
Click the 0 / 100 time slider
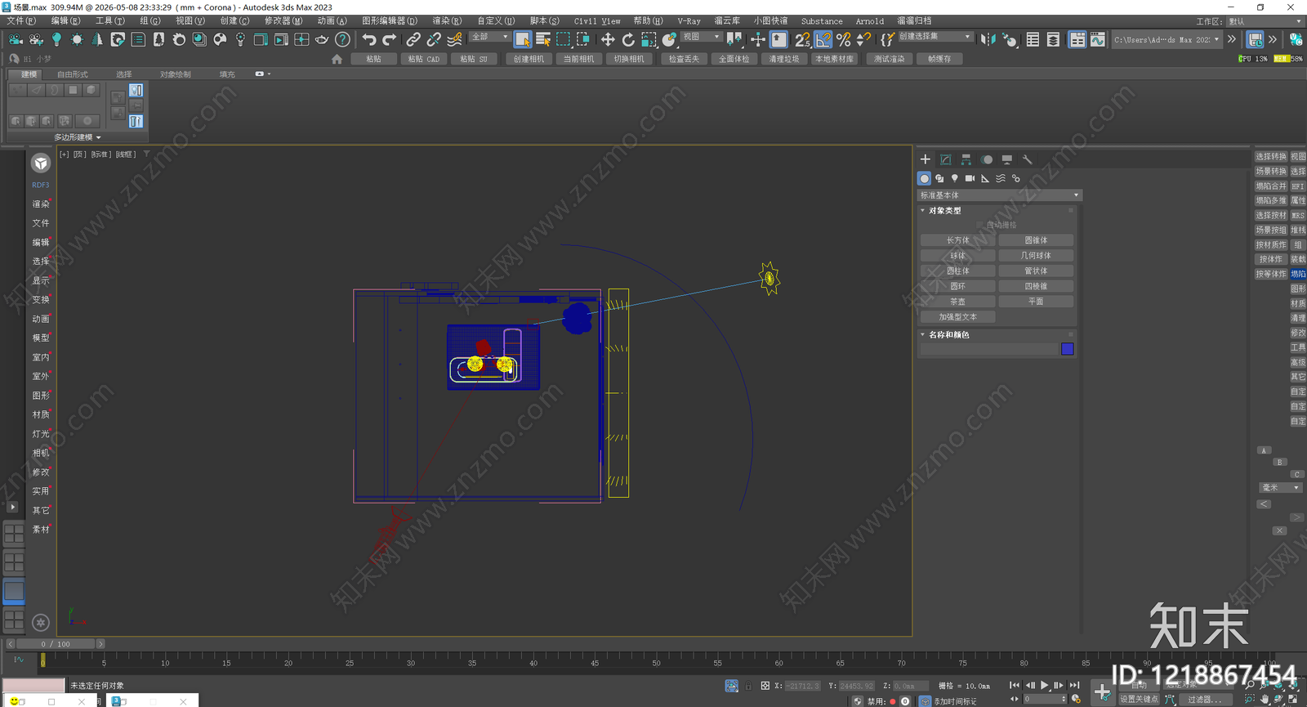coord(56,644)
